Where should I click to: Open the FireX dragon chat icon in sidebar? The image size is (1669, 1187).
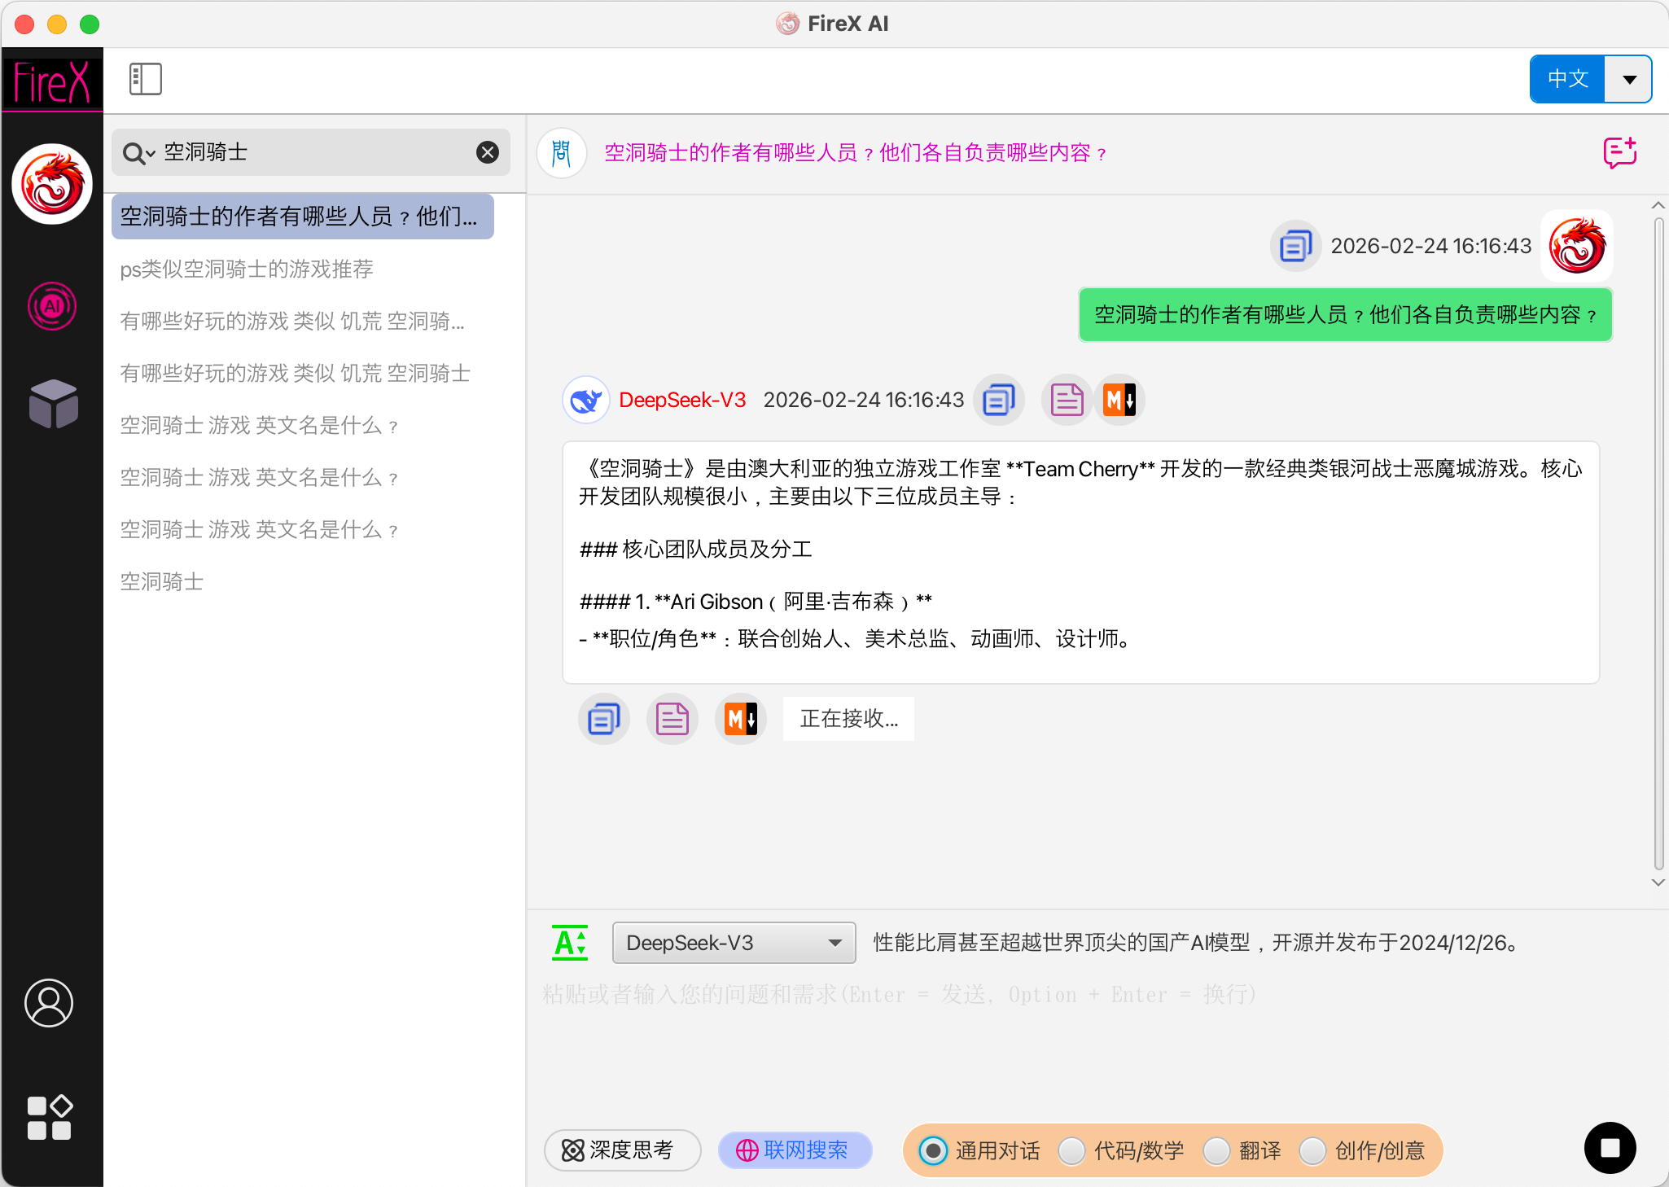pos(51,183)
